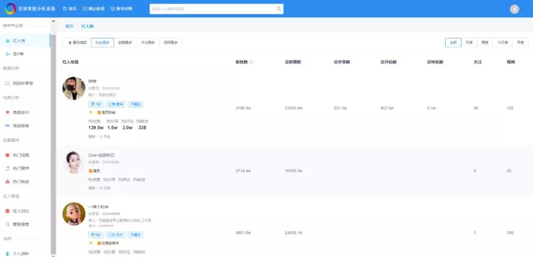Click the 红人榜 bar-chart sidebar icon

click(x=7, y=41)
